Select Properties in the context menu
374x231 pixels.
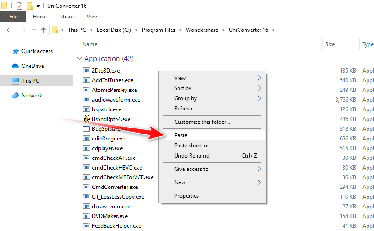(186, 196)
